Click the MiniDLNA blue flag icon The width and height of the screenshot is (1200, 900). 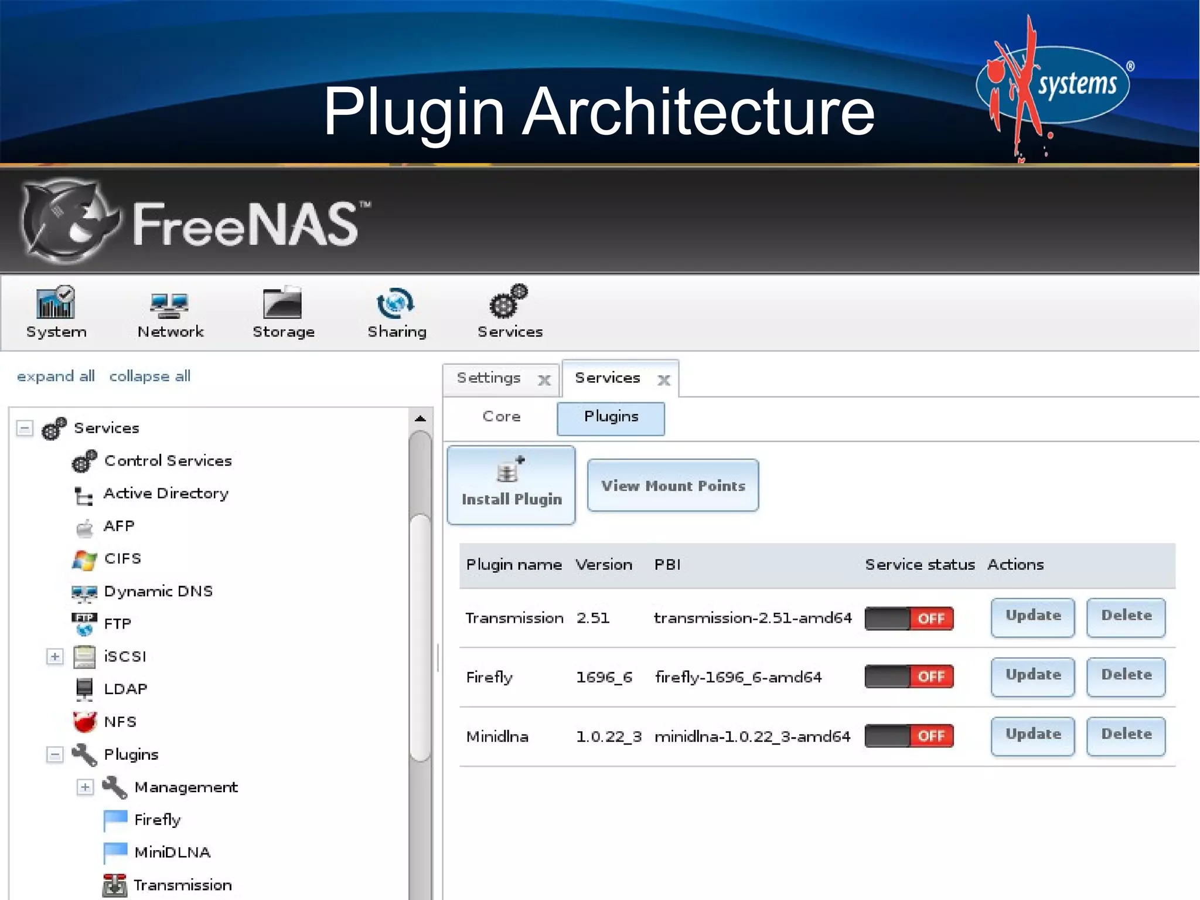coord(115,853)
